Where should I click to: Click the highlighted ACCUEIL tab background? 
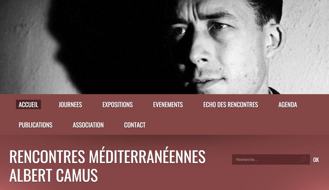point(29,105)
